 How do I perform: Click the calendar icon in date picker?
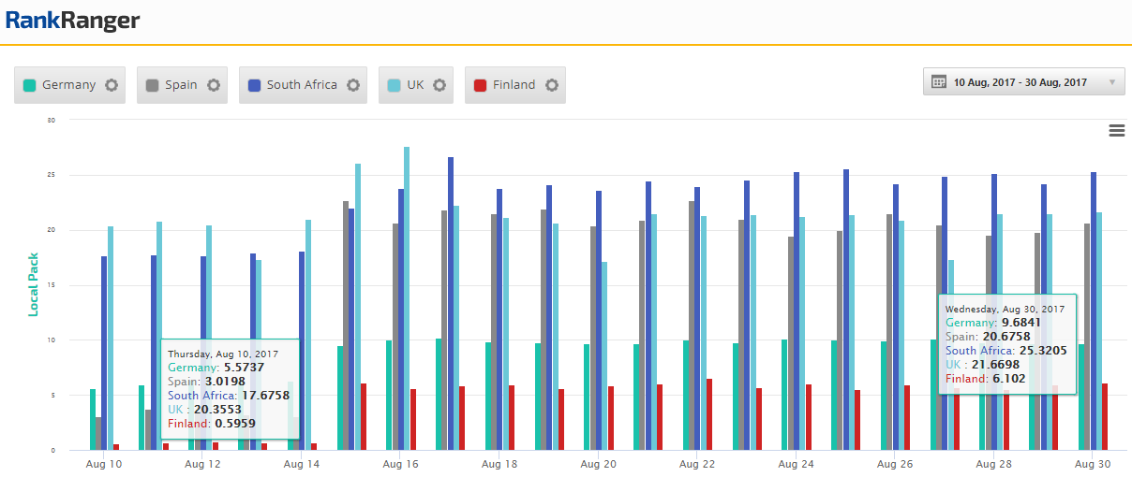pyautogui.click(x=939, y=82)
